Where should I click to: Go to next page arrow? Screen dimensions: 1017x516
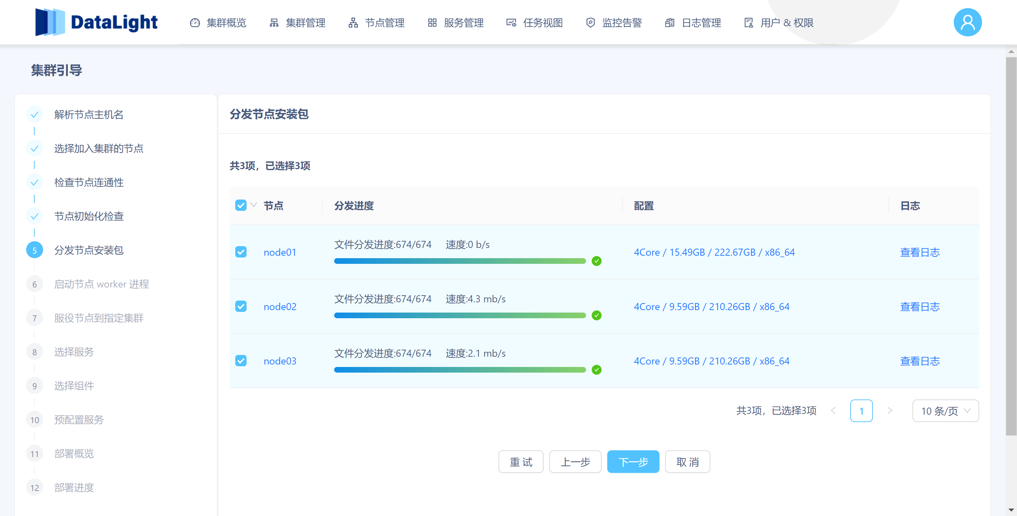(890, 411)
